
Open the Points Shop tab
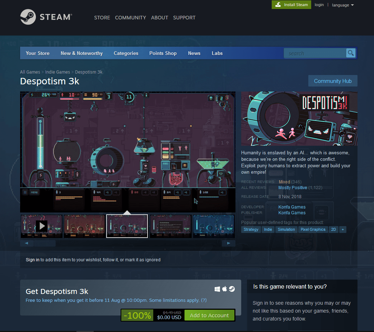tap(163, 53)
